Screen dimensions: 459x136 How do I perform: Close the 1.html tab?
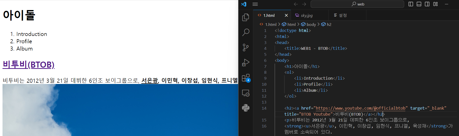pyautogui.click(x=286, y=15)
